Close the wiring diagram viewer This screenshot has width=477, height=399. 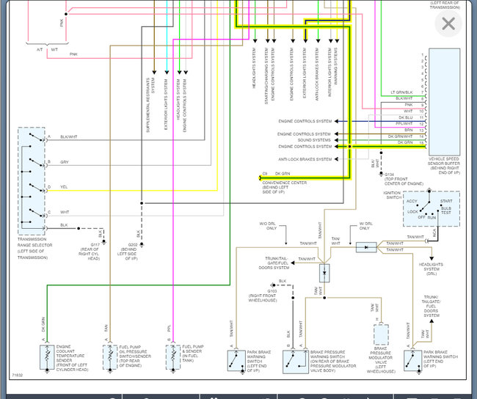448,23
